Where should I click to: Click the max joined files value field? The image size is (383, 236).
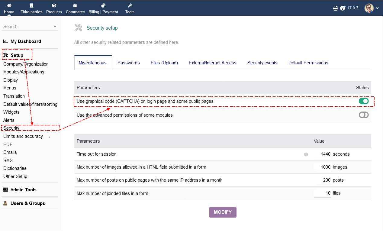click(x=323, y=193)
